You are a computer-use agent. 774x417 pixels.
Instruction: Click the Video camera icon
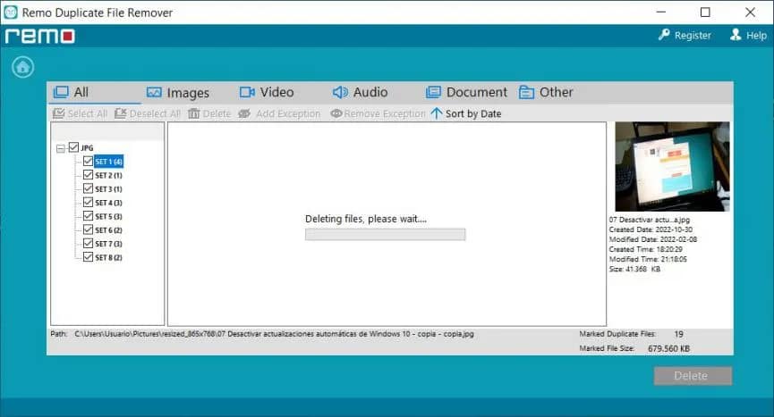coord(247,92)
